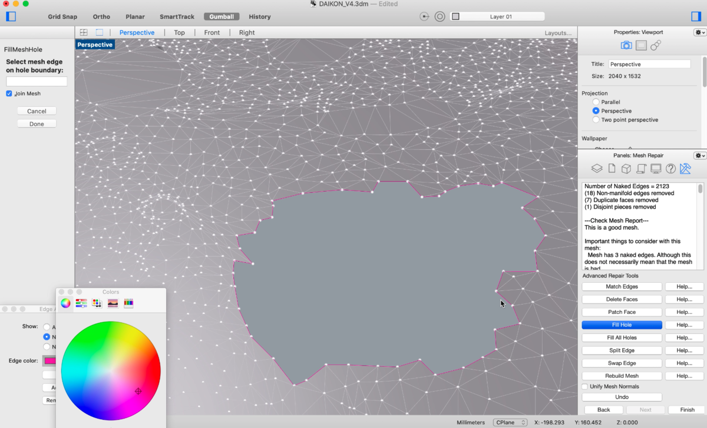
Task: Open the Layers panel icon
Action: (x=597, y=169)
